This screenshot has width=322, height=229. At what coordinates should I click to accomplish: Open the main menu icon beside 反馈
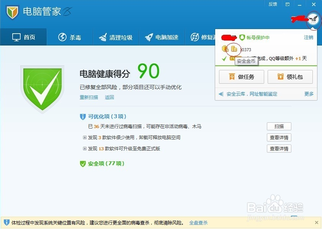288,5
